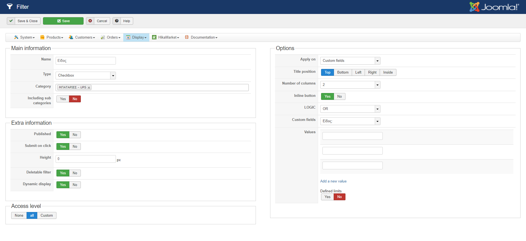
Task: Set Defined limits to No
Action: point(339,197)
